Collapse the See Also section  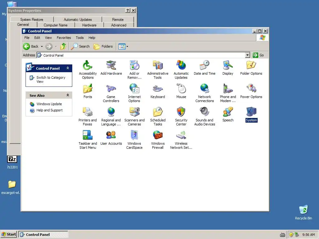68,95
